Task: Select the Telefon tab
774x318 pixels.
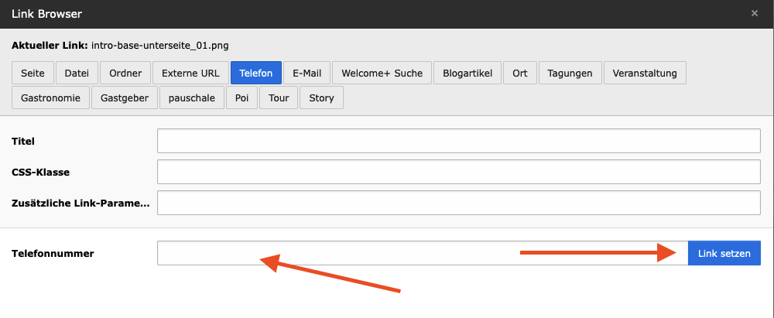Action: [255, 73]
